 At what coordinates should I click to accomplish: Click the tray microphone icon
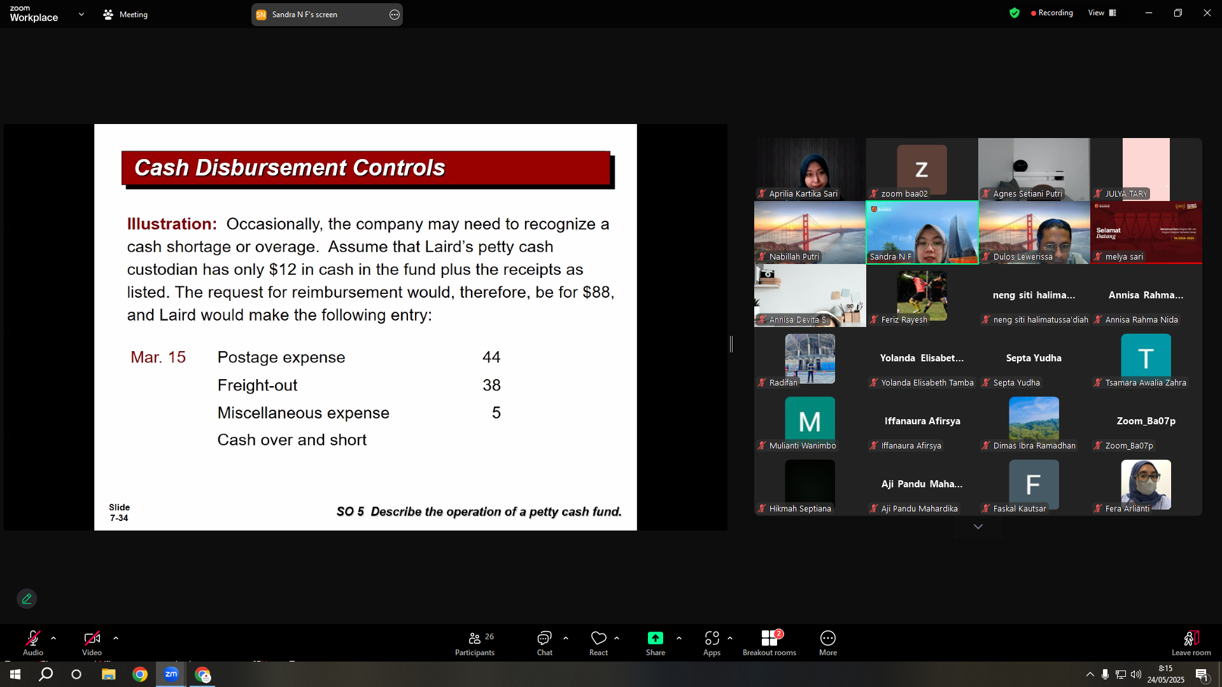1106,674
